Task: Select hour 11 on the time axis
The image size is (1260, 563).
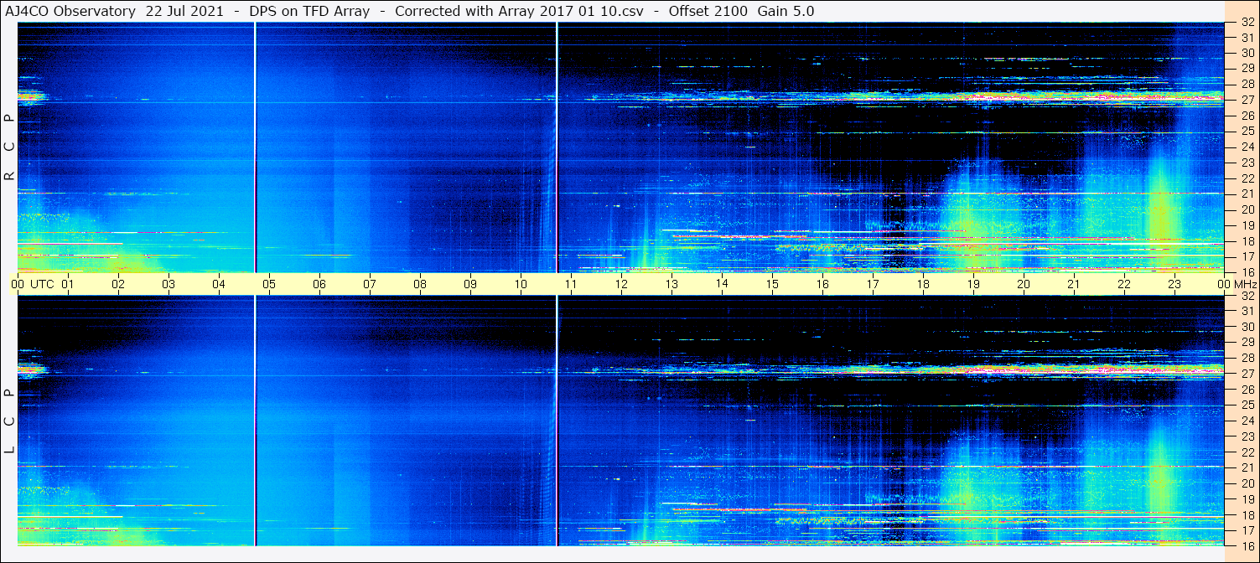Action: (x=571, y=284)
